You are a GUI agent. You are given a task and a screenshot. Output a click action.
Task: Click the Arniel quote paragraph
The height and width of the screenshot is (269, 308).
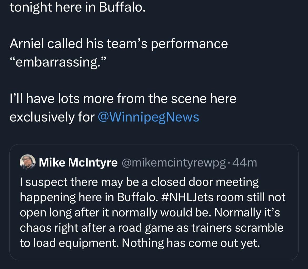[x=118, y=51]
